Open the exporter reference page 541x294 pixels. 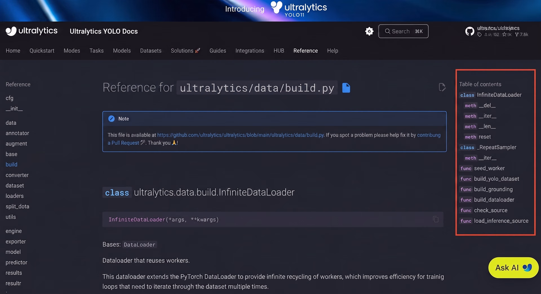tap(16, 242)
